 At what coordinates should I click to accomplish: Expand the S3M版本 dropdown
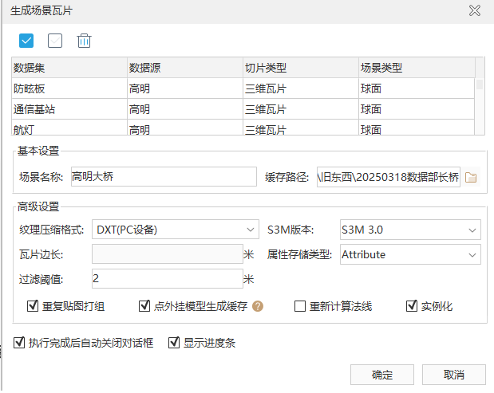click(x=410, y=230)
